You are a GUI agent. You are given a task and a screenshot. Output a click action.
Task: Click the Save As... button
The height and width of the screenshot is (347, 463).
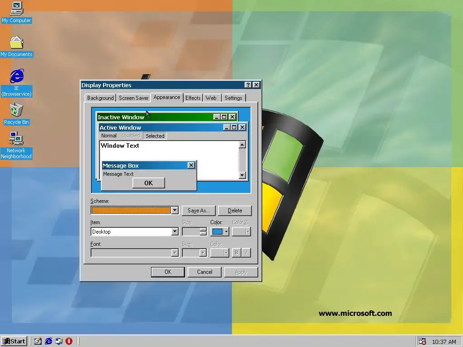pyautogui.click(x=199, y=211)
